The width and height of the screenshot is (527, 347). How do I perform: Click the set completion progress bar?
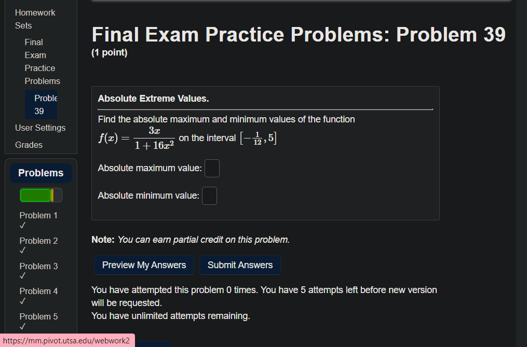point(40,195)
